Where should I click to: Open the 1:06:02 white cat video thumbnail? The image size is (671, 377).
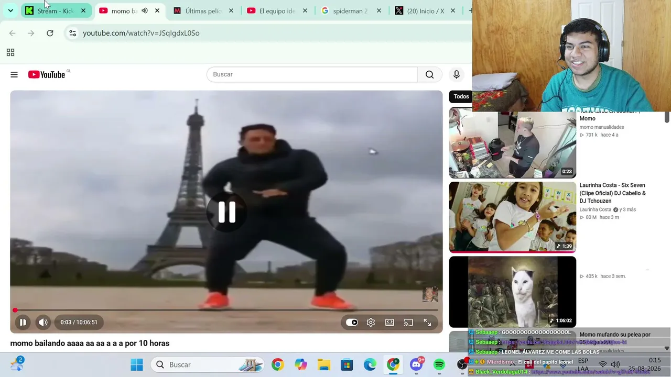tap(512, 292)
